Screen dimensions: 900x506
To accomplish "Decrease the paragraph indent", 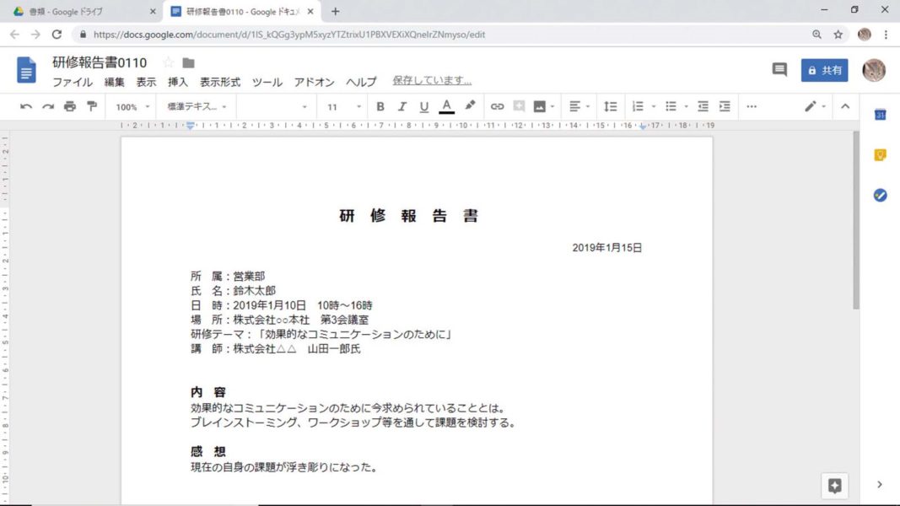I will click(703, 107).
